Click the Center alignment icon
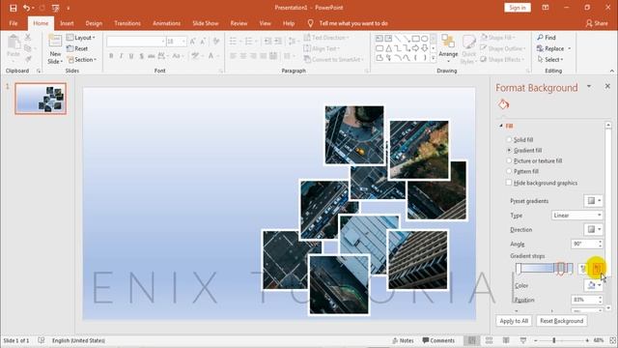This screenshot has height=348, width=618. point(242,56)
